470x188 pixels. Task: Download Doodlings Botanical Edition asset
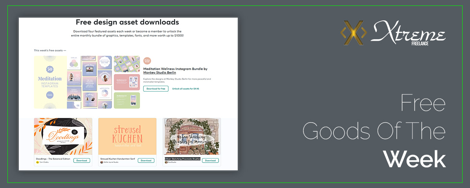pos(81,161)
